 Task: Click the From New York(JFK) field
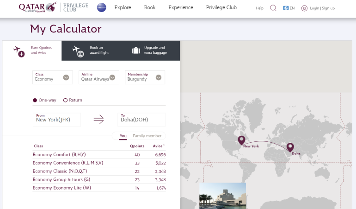tap(57, 120)
